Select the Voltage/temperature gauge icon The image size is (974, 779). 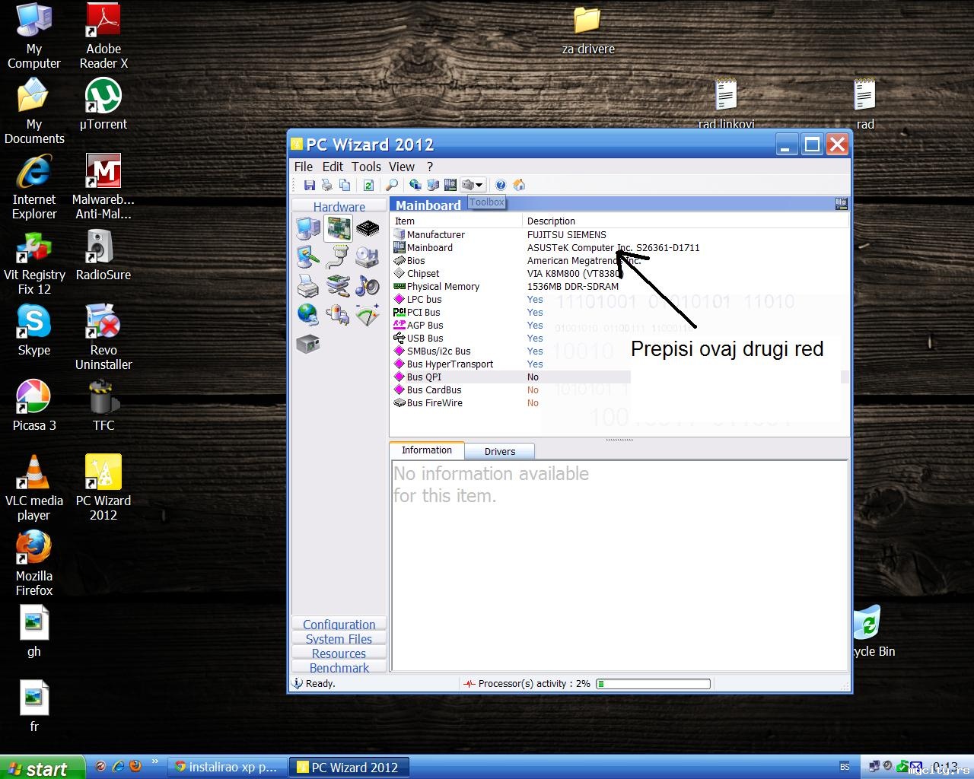(x=368, y=314)
